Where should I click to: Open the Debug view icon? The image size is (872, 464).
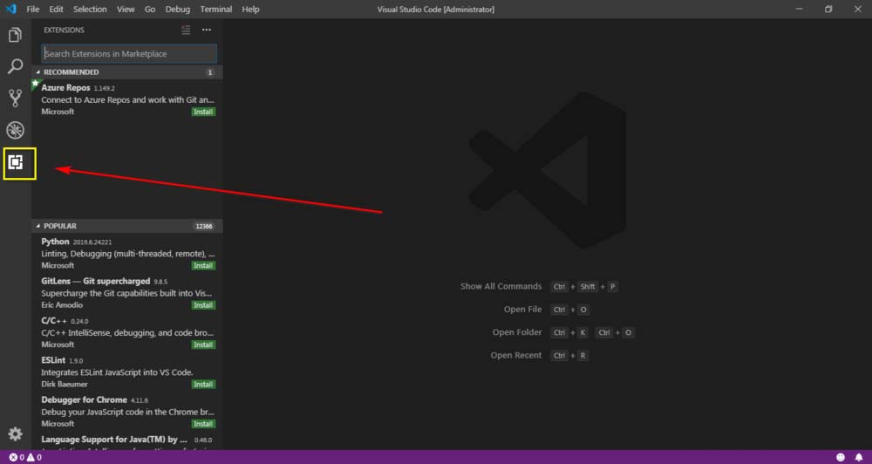(15, 130)
